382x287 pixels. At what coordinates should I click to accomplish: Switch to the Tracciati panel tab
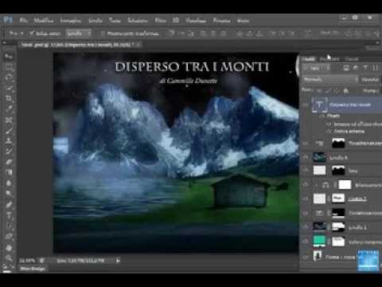tap(352, 59)
